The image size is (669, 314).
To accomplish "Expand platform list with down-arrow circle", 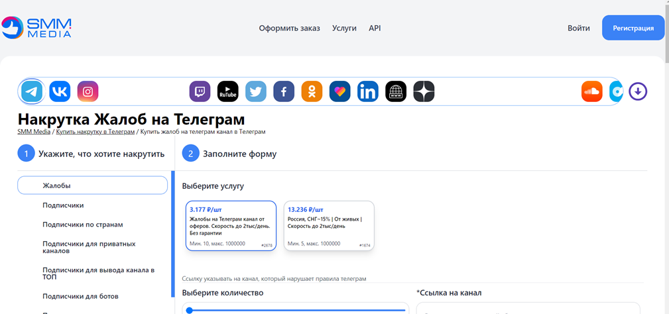I will pos(638,91).
